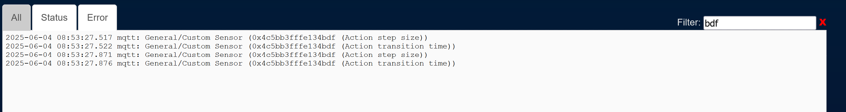Select last log entry at 08:53:27.876
846x112 pixels.
click(231, 63)
